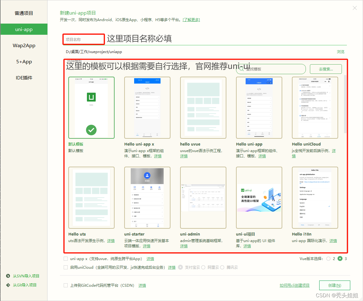Choose Vue version 2 radio button

click(328, 259)
